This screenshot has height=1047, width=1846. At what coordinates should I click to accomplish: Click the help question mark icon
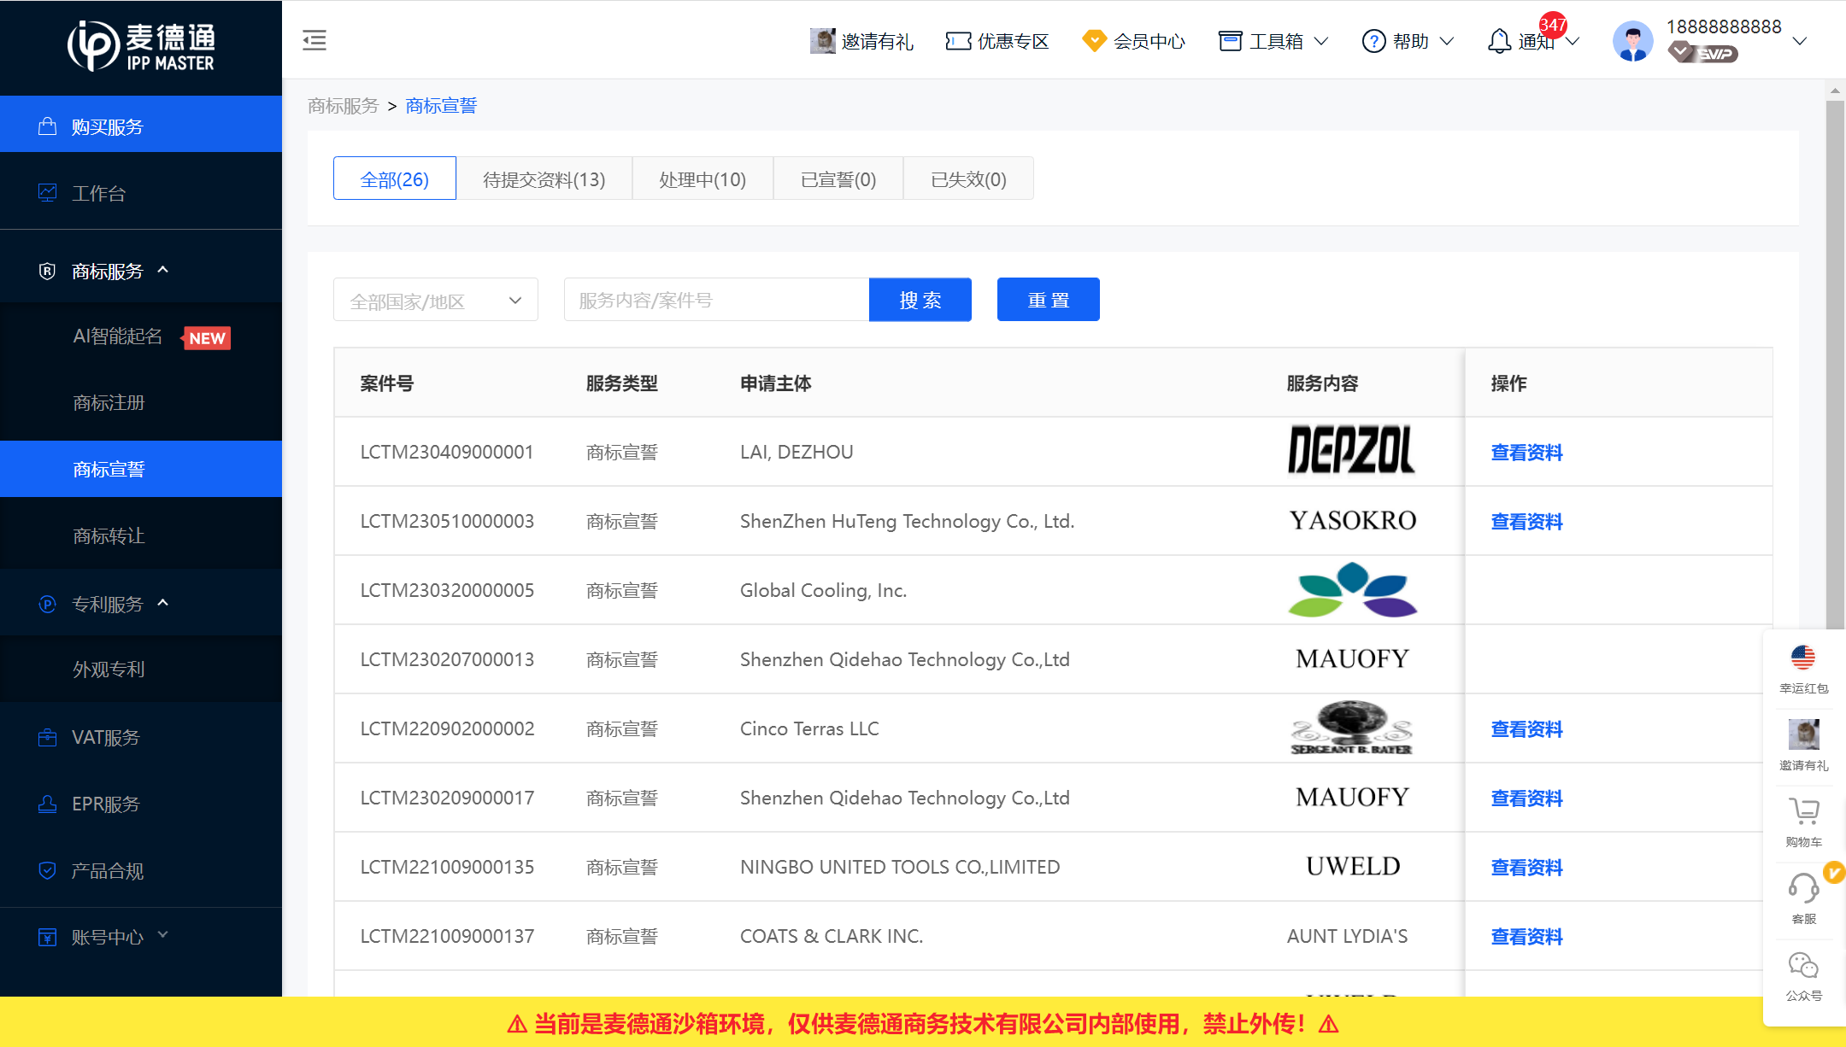click(x=1373, y=41)
